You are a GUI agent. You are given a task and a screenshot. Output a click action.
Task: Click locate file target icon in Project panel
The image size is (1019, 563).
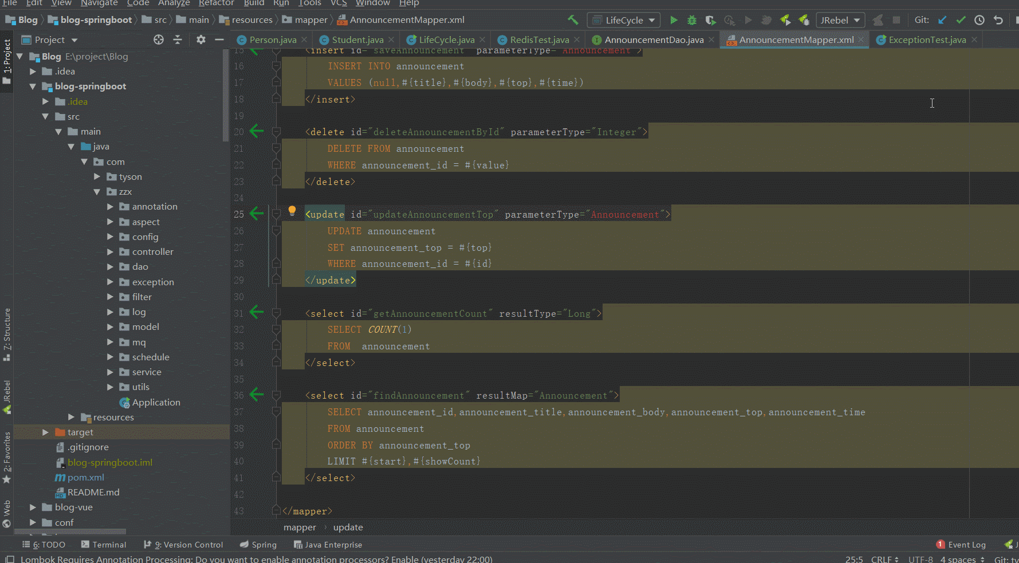(159, 40)
